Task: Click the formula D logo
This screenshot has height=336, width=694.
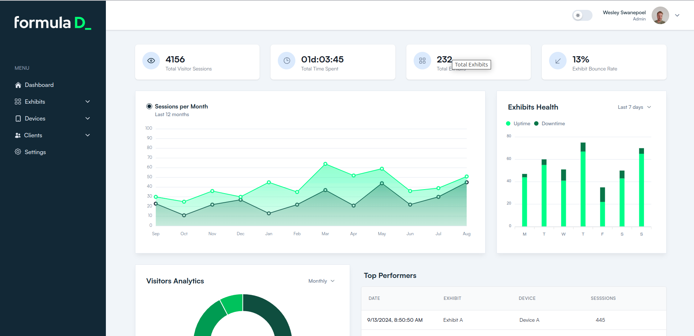Action: tap(53, 23)
